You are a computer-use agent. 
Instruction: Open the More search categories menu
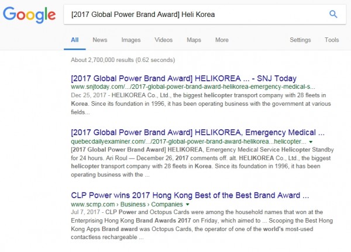pos(222,40)
